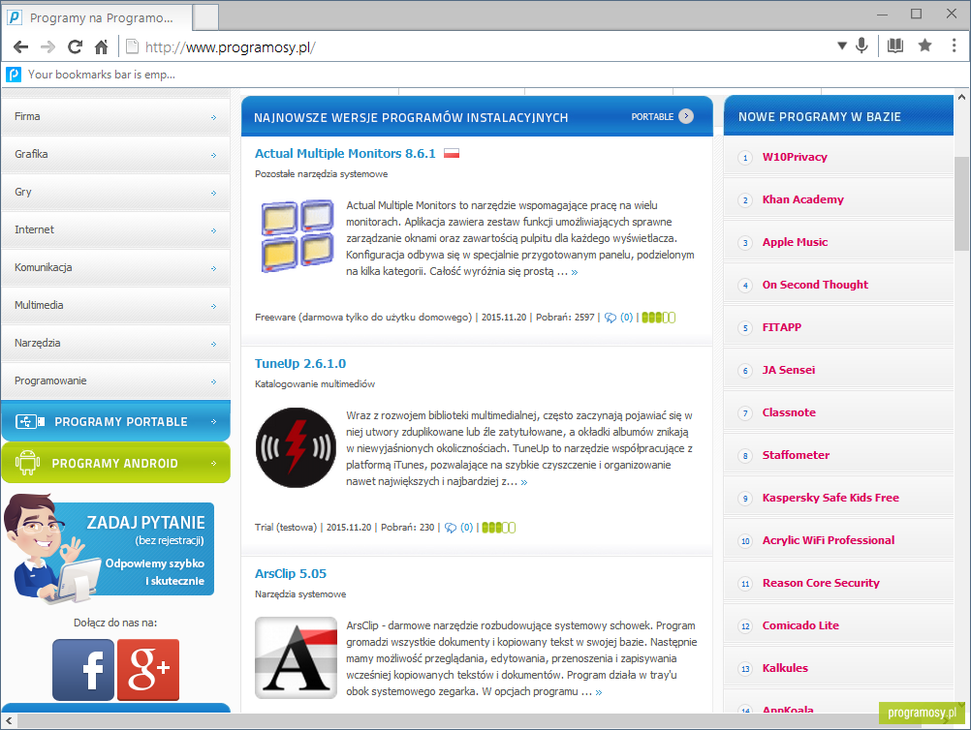The image size is (971, 730).
Task: Click the Polish flag next to Actual Multiple Monitors
Action: (452, 153)
